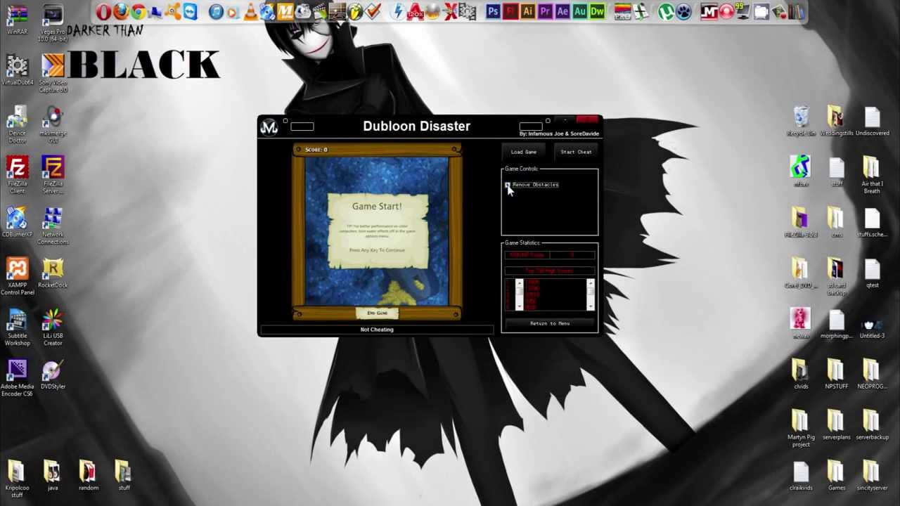Click the right scrollbar in Game Statistics list

(590, 294)
